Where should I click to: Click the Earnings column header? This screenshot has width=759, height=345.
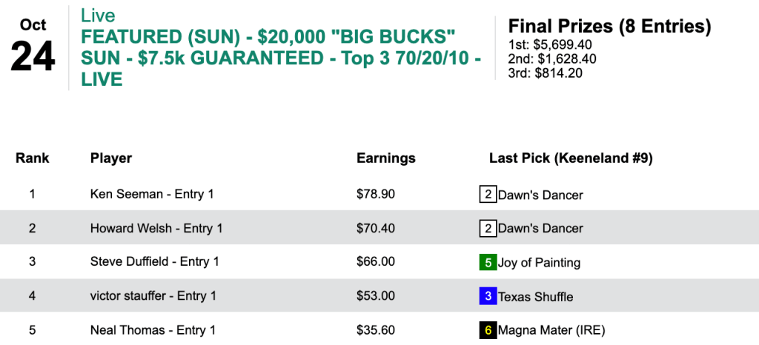coord(386,158)
